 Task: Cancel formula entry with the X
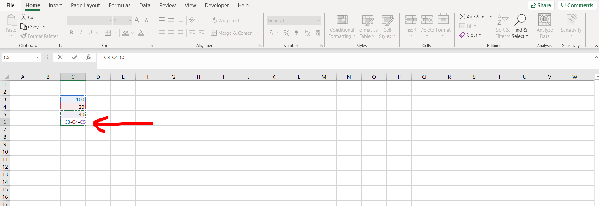tap(60, 57)
